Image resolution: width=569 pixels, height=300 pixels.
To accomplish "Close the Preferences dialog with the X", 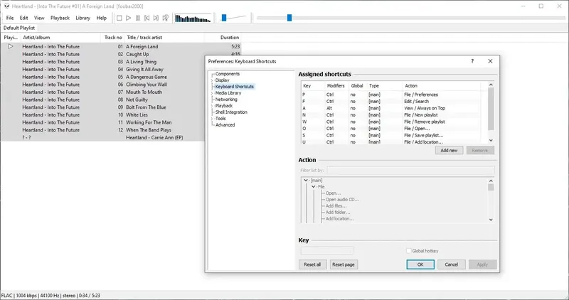I will [x=490, y=61].
